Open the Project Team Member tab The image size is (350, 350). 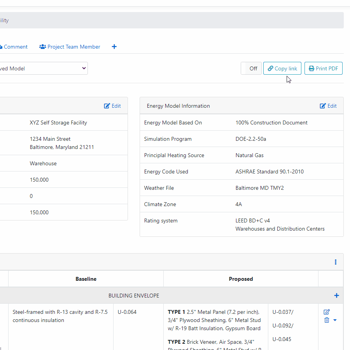[x=70, y=47]
